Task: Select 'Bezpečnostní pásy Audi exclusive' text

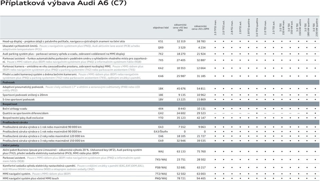Action: click(23, 118)
